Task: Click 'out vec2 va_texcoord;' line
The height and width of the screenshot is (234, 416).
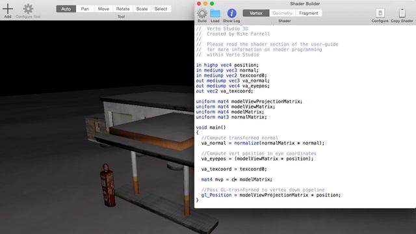Action: click(224, 91)
